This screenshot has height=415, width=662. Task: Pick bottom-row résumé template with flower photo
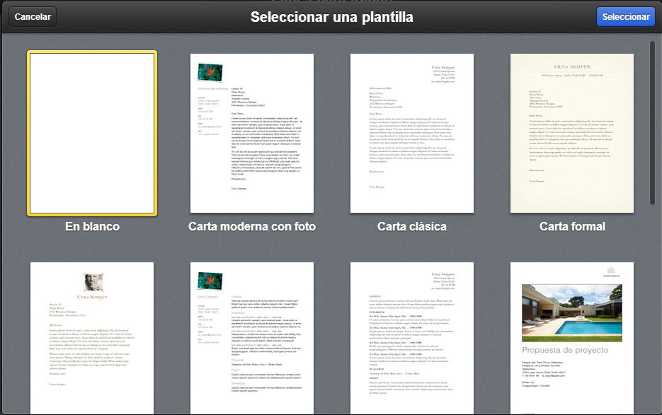tap(252, 338)
